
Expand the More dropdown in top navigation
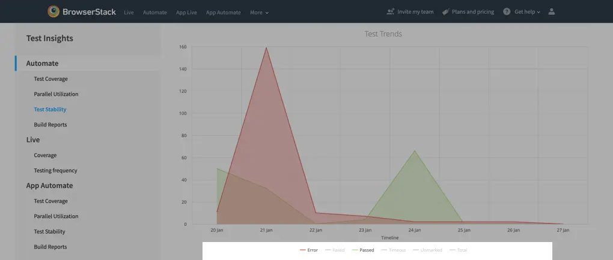point(259,12)
